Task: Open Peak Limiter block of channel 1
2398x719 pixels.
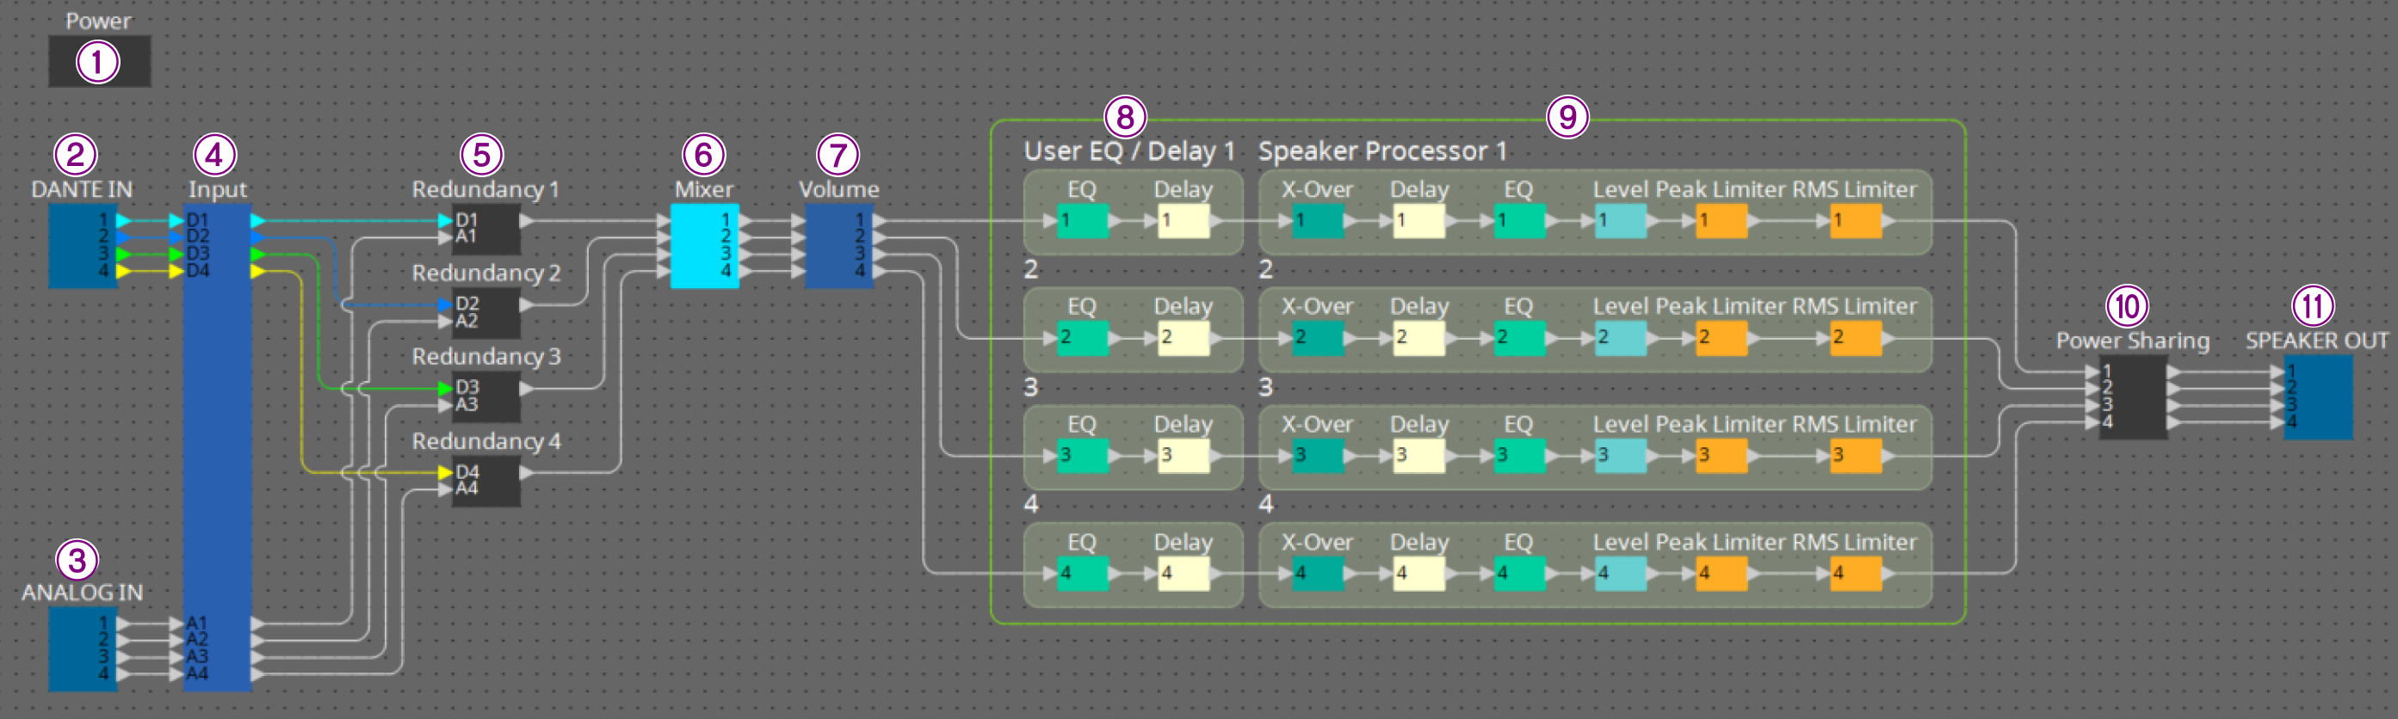Action: pyautogui.click(x=1721, y=221)
